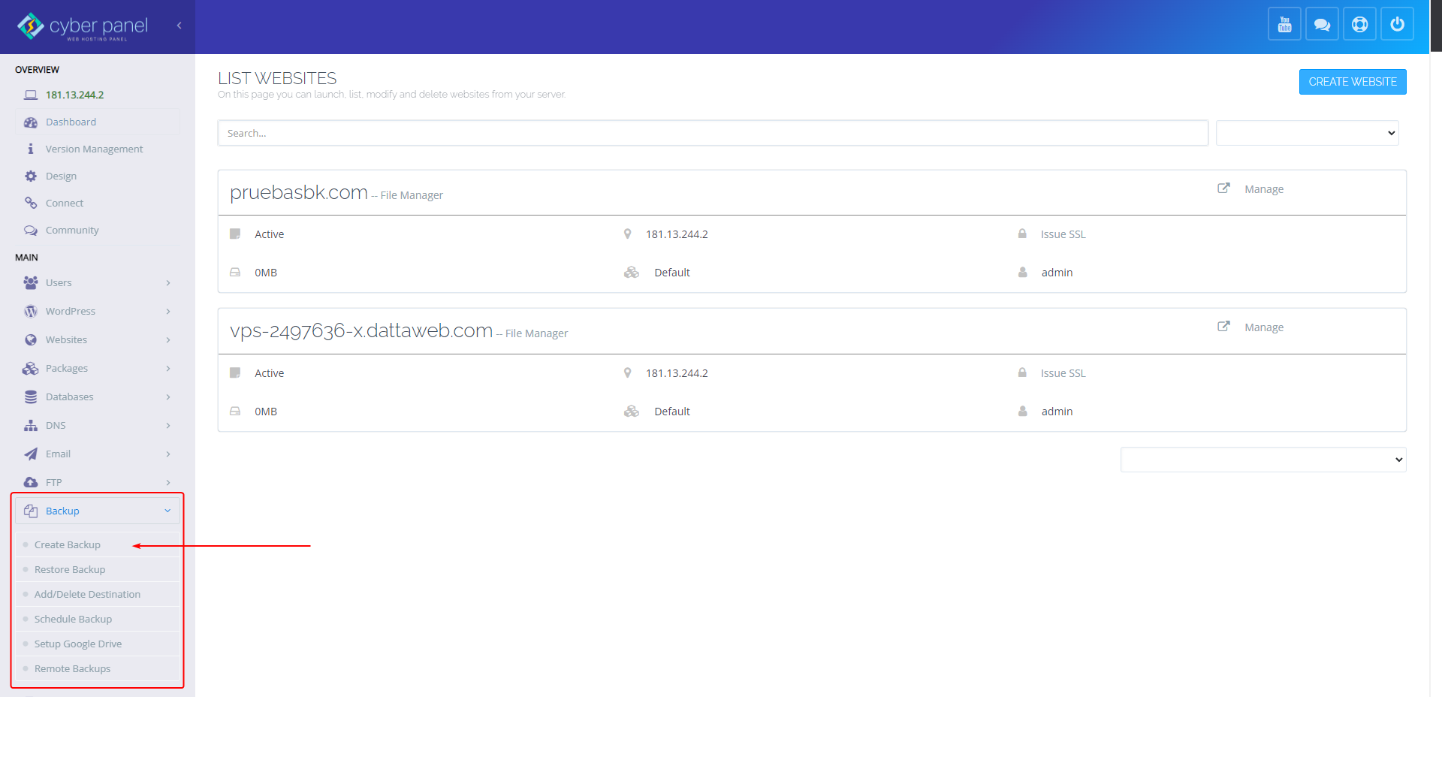Open File Manager for vps-2497636-x.dattaweb.com
This screenshot has height=784, width=1442.
point(536,333)
